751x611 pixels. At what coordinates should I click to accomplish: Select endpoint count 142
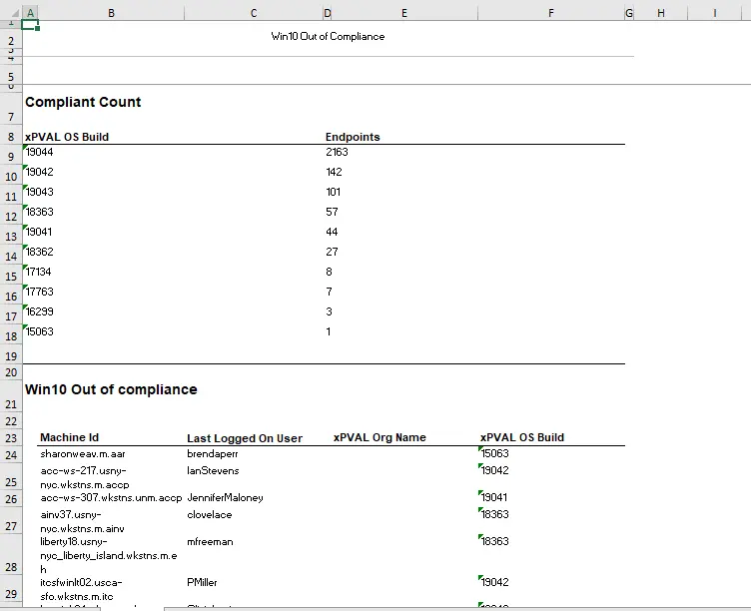(334, 172)
